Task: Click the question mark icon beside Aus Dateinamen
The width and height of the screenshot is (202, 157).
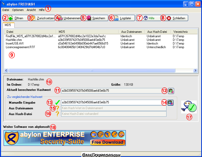Action: click(x=57, y=108)
